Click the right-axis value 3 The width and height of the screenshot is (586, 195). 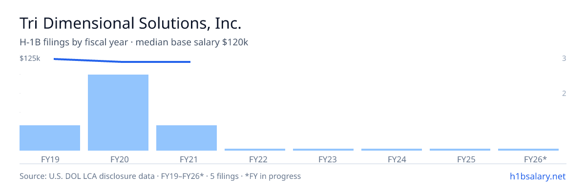[x=564, y=58]
